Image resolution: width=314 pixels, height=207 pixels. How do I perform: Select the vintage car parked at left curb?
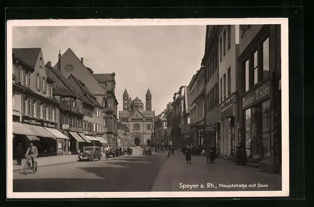click(x=90, y=153)
